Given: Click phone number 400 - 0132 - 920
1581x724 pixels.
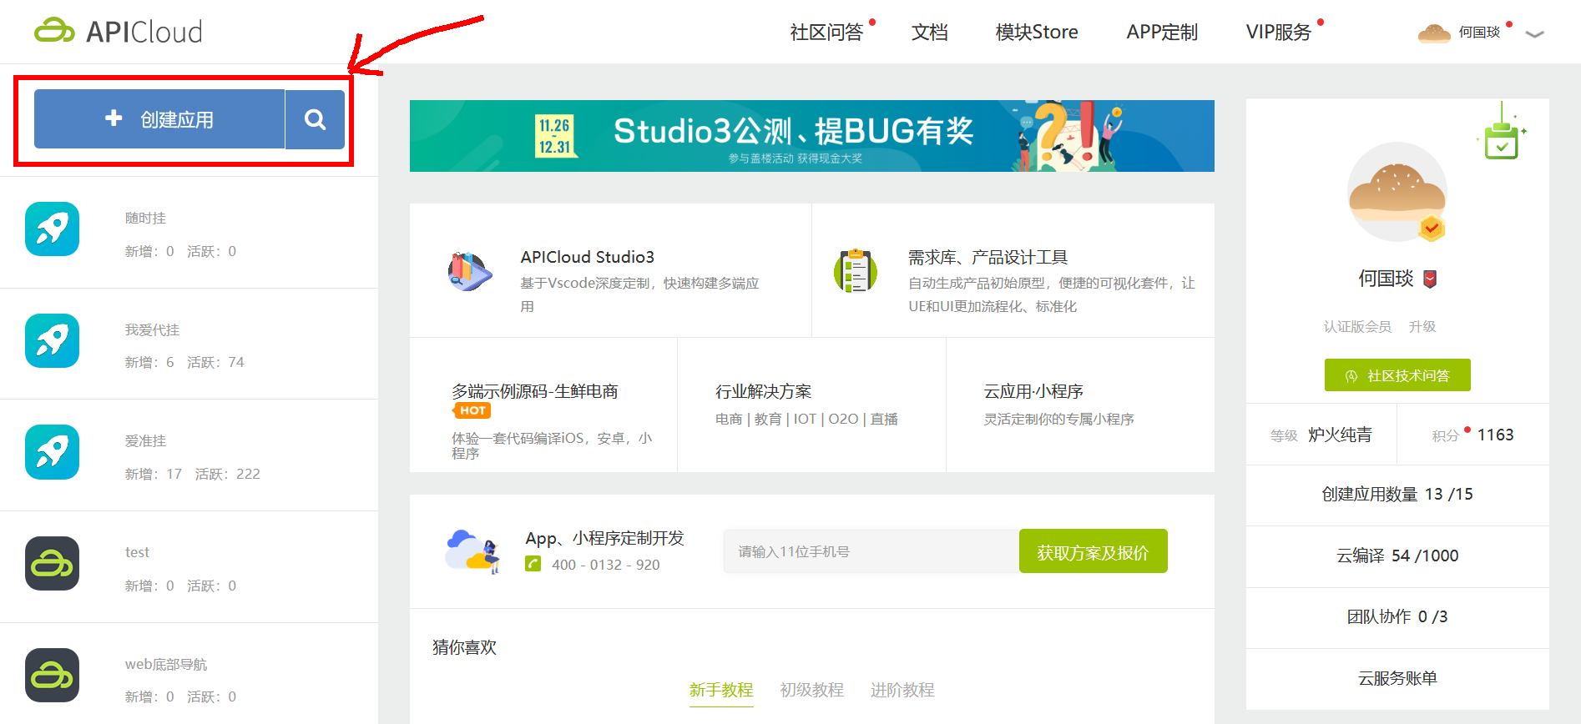Looking at the screenshot, I should pos(605,565).
